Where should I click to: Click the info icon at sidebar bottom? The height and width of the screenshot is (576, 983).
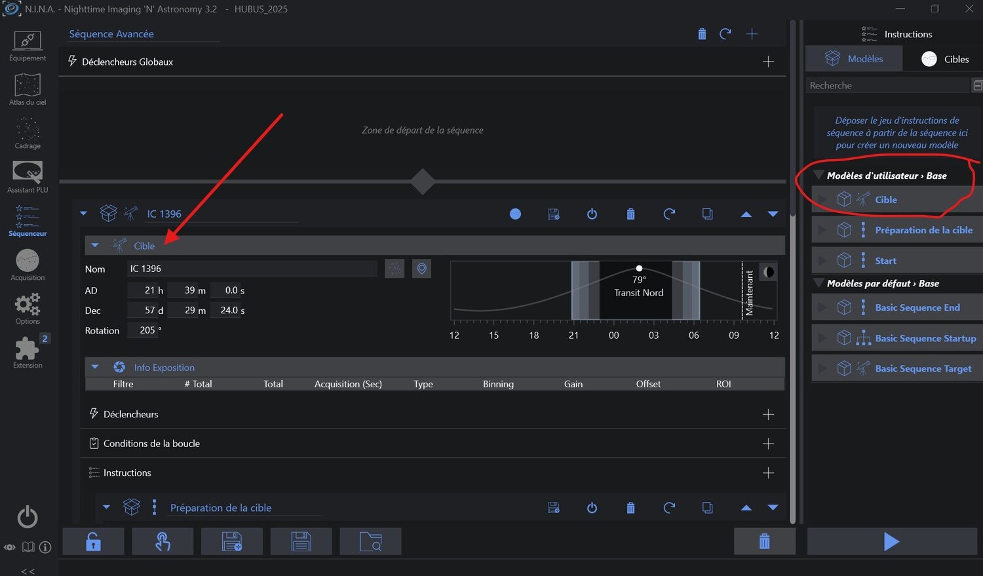[45, 547]
